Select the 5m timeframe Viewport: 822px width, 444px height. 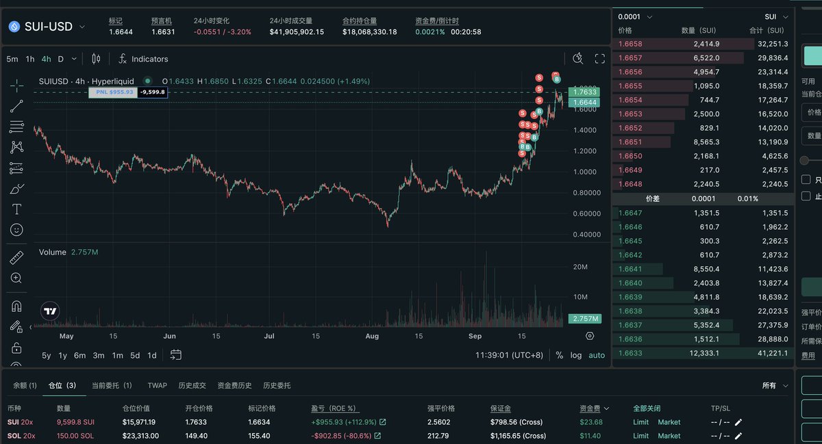point(12,59)
